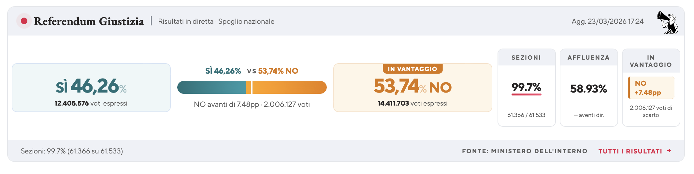Click the red underline beneath 99.7%
This screenshot has height=174, width=694.
[526, 94]
